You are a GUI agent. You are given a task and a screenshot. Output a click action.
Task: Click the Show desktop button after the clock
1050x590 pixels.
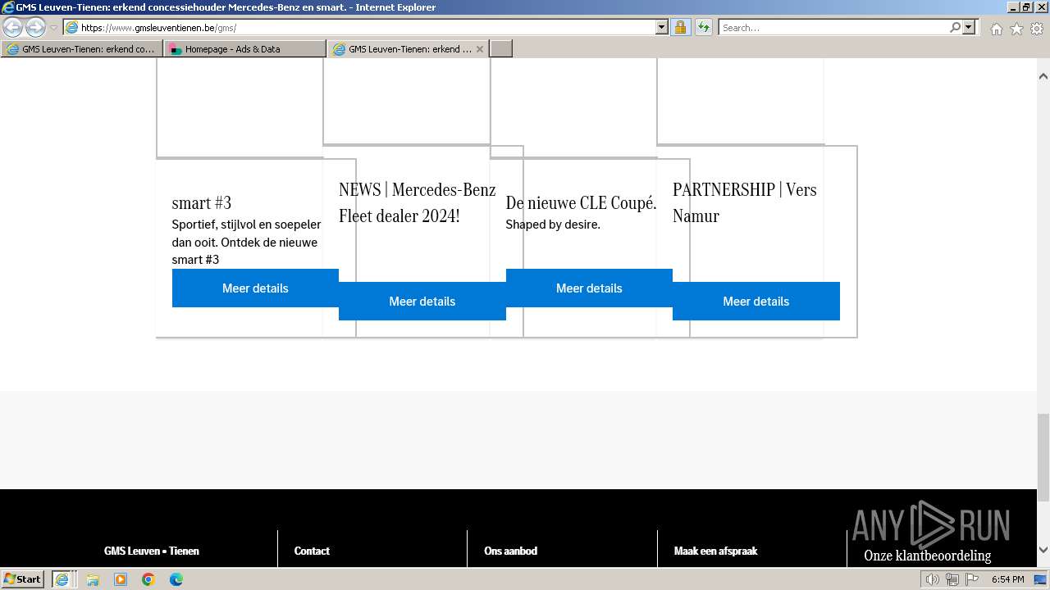point(1041,579)
